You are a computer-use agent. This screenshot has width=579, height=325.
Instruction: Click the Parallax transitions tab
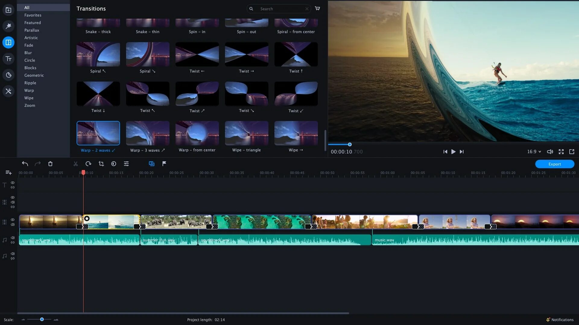(x=31, y=30)
